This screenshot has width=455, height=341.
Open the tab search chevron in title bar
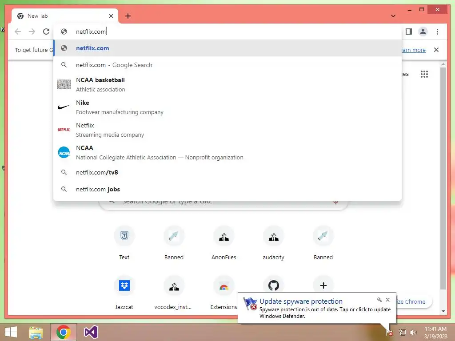393,16
